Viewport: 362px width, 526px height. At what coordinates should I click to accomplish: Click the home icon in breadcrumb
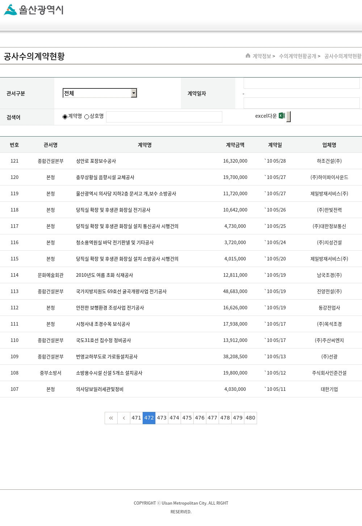tap(248, 56)
